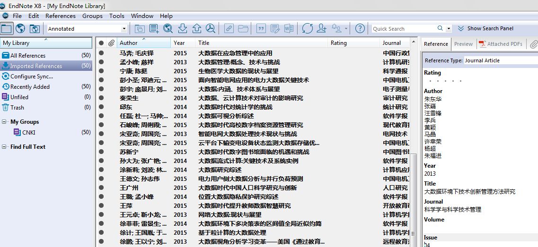Set rating using the Rating dots in reference panel
The width and height of the screenshot is (538, 247).
coord(445,81)
